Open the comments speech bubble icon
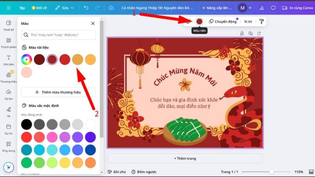315x177 pixels. (273, 7)
